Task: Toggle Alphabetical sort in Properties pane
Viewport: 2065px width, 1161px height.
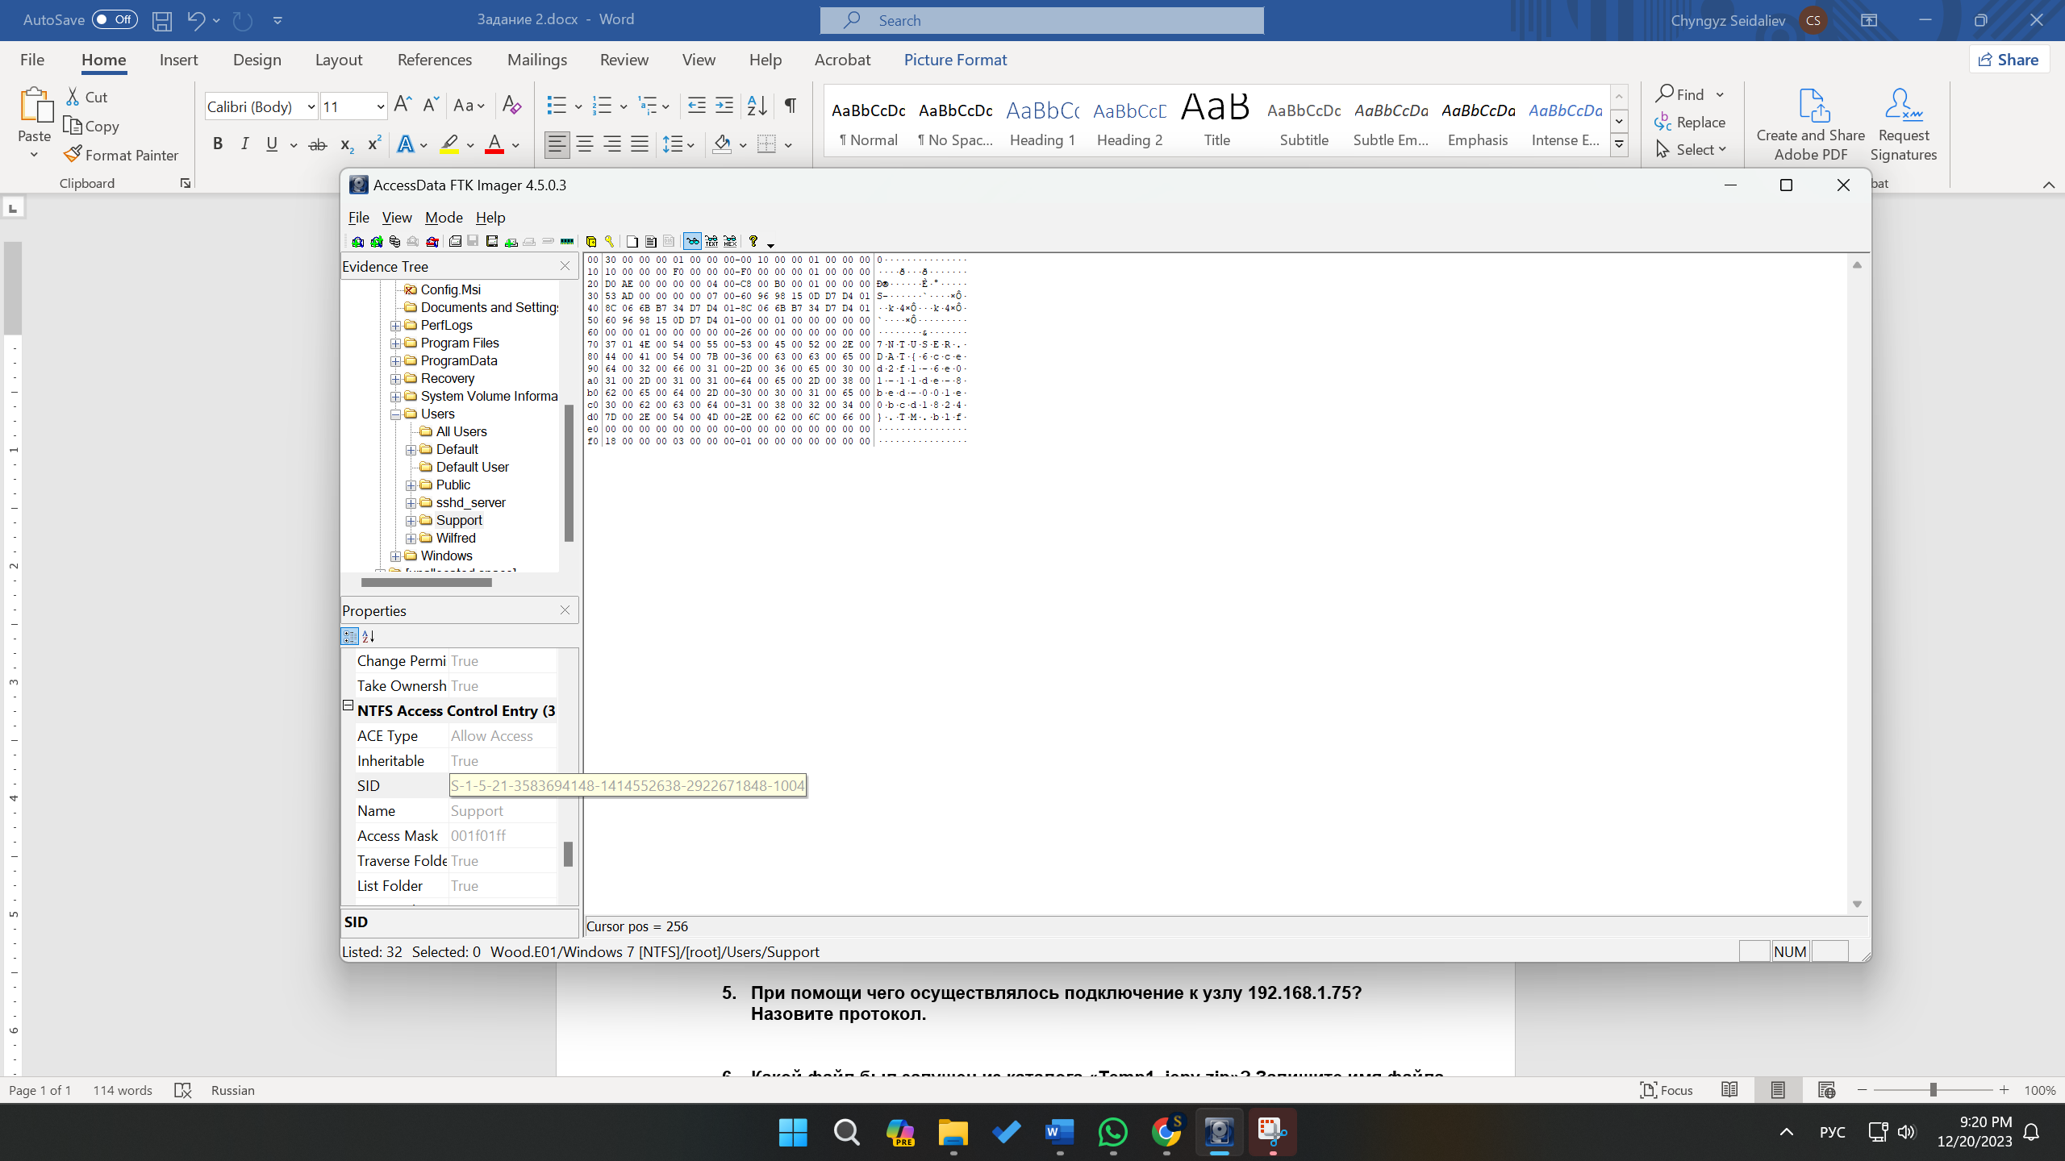Action: pyautogui.click(x=369, y=636)
